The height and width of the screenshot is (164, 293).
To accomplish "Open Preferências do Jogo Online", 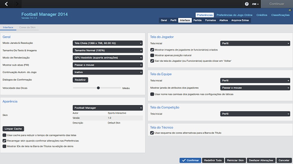I will coord(234,15).
